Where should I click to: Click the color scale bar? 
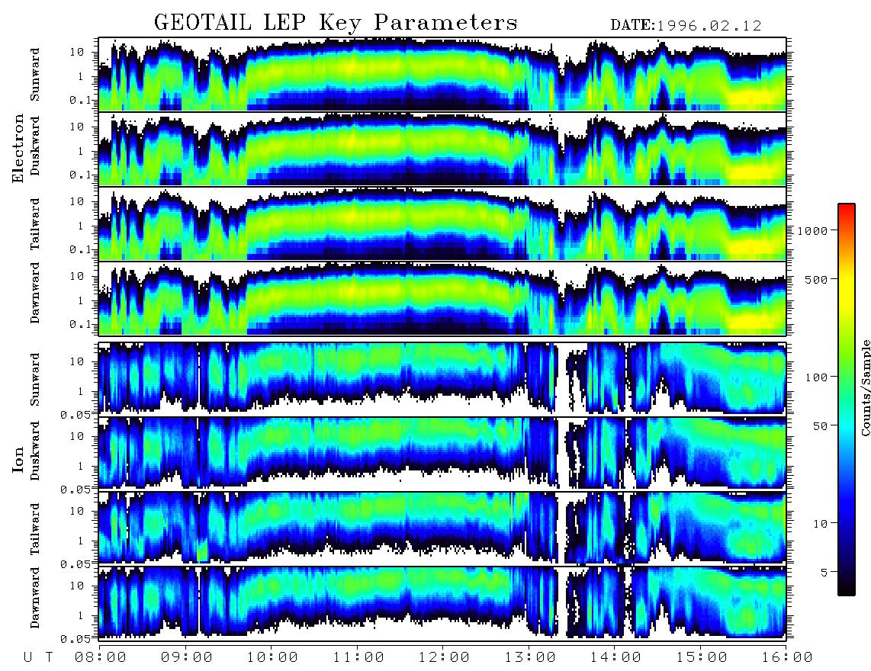[x=846, y=400]
